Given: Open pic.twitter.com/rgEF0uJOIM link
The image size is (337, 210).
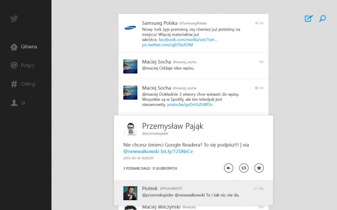Looking at the screenshot, I should 167,45.
